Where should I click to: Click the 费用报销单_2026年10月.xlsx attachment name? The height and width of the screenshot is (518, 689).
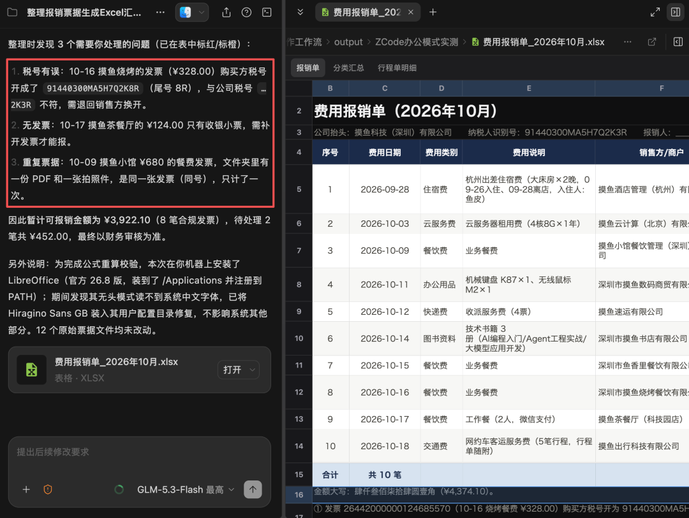116,362
